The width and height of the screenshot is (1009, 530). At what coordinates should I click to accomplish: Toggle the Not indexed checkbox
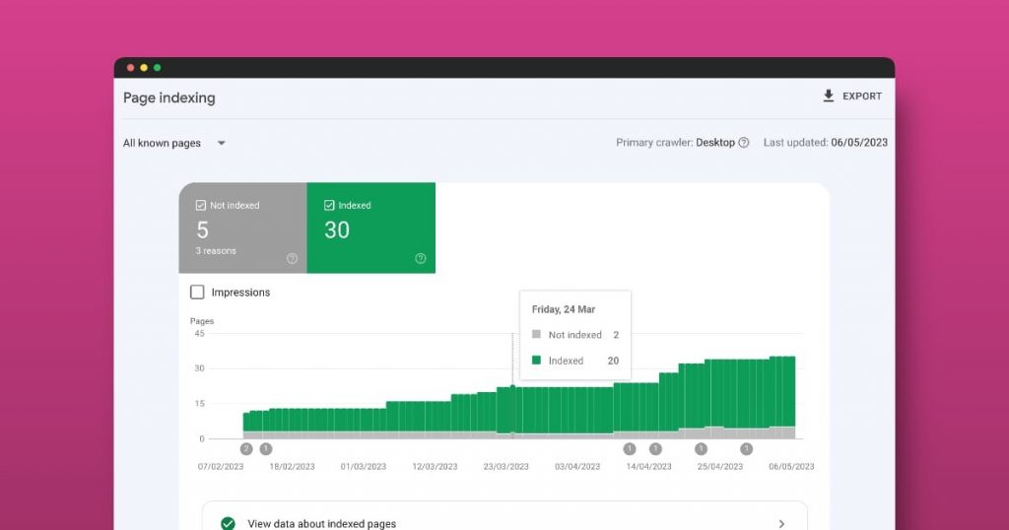click(200, 205)
